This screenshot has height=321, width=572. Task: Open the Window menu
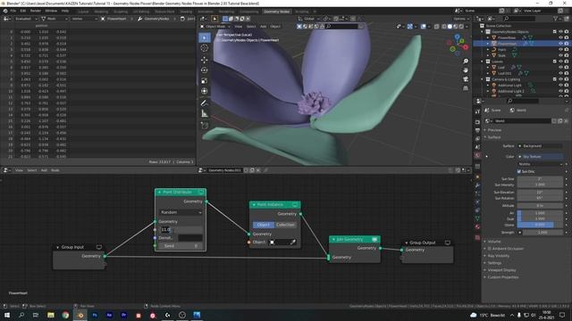[x=51, y=11]
